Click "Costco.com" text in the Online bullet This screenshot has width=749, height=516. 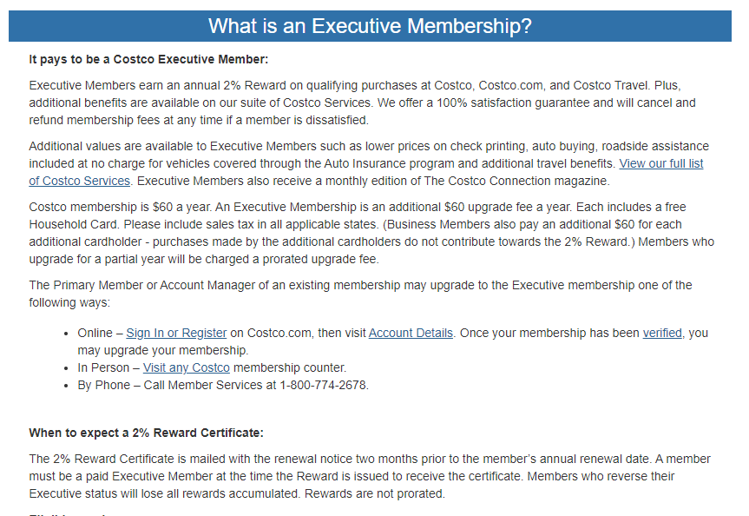point(279,333)
